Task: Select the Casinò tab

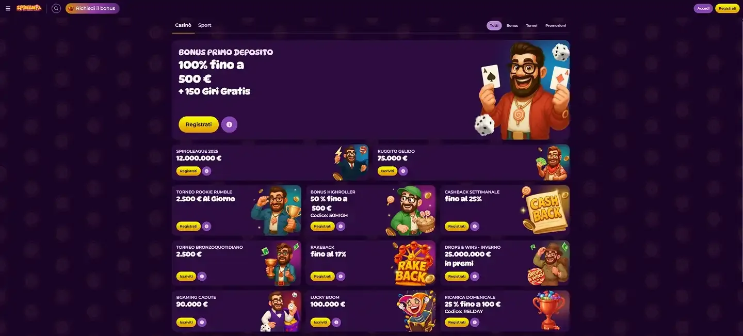Action: pos(183,25)
